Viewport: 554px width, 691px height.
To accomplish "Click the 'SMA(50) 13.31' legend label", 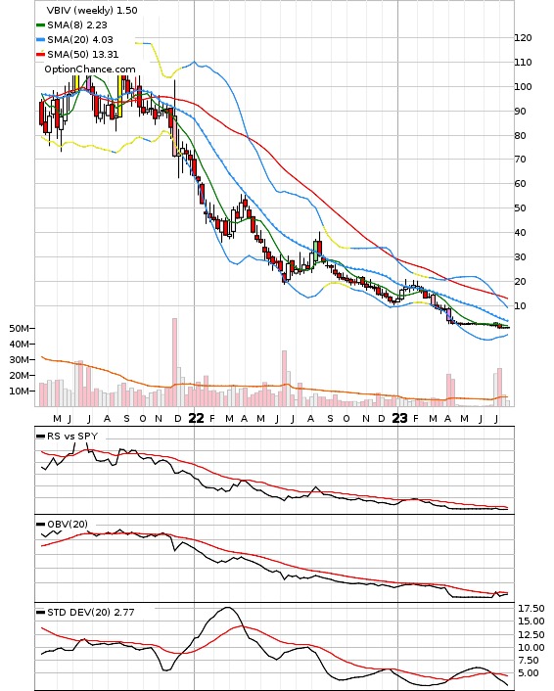I will [83, 54].
